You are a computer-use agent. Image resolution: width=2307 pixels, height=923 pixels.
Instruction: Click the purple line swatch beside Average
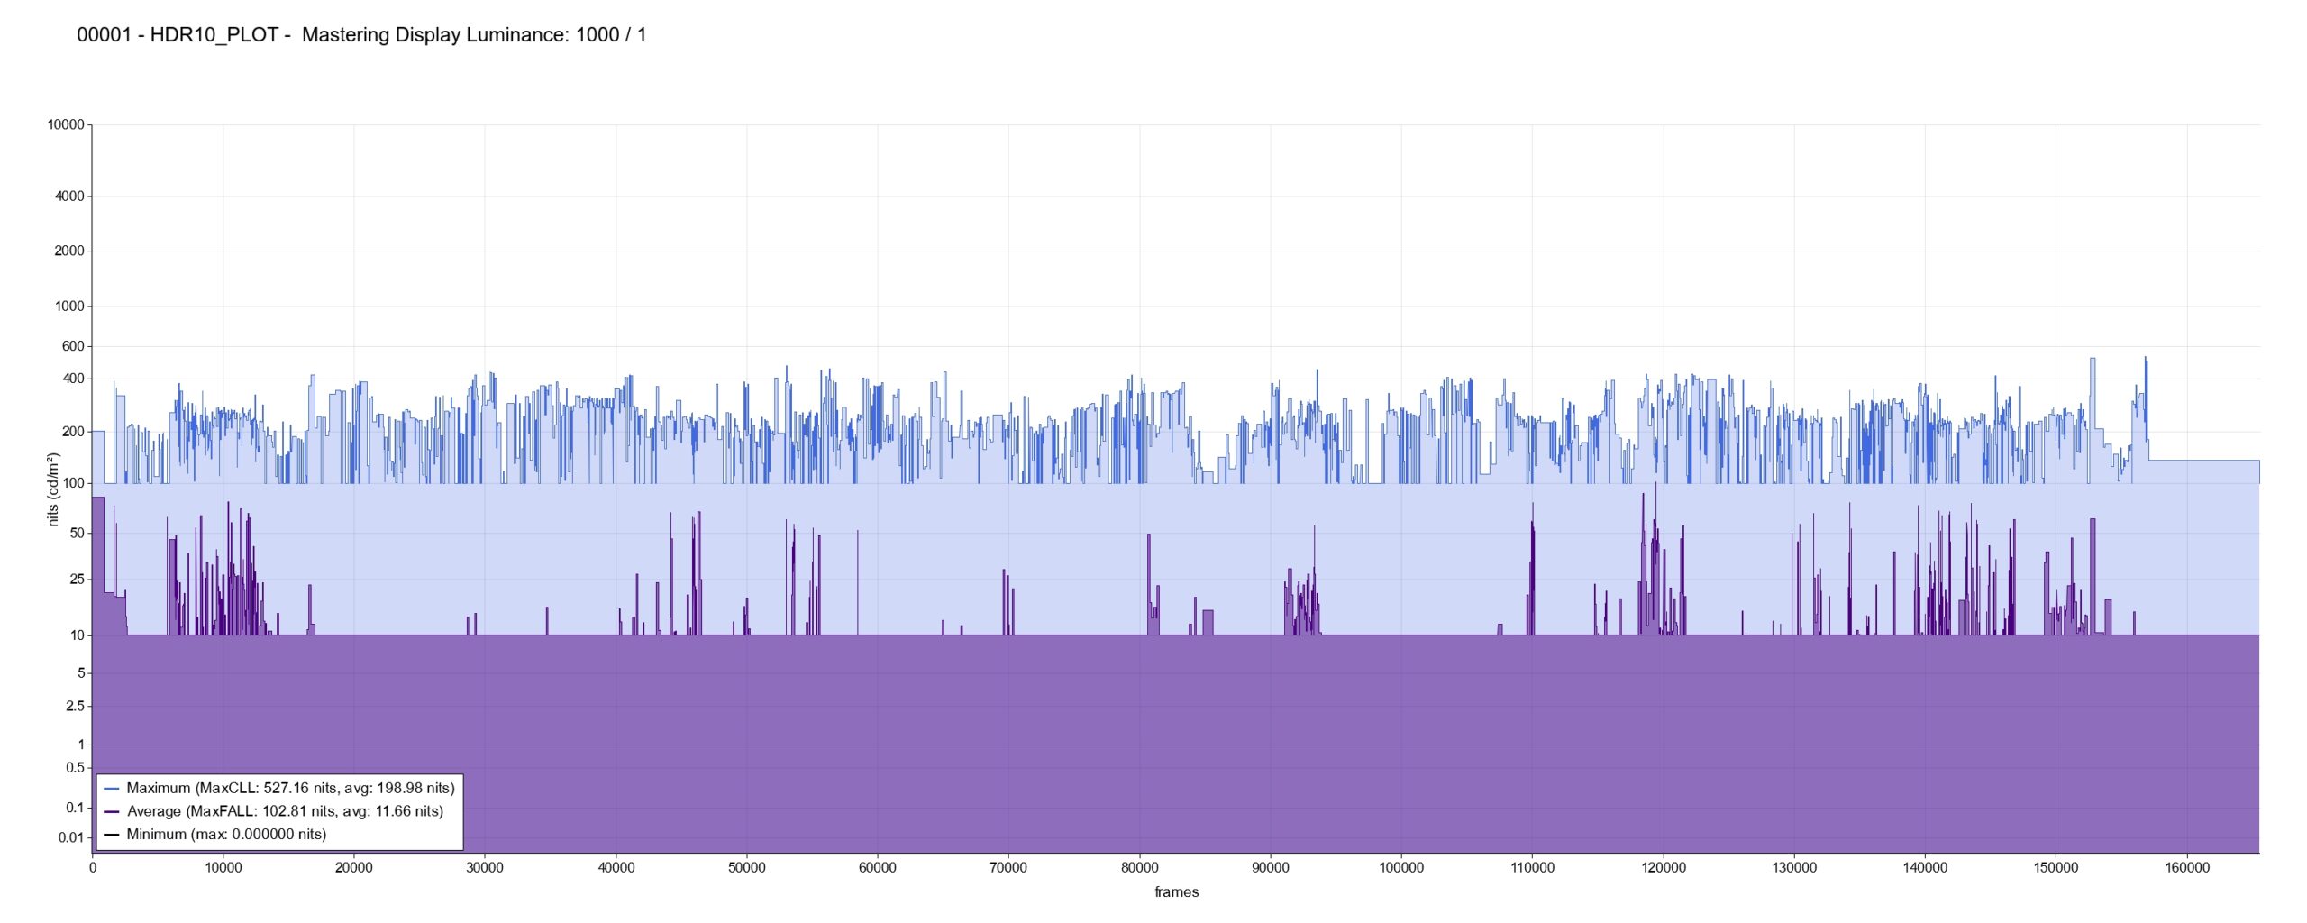(x=112, y=812)
